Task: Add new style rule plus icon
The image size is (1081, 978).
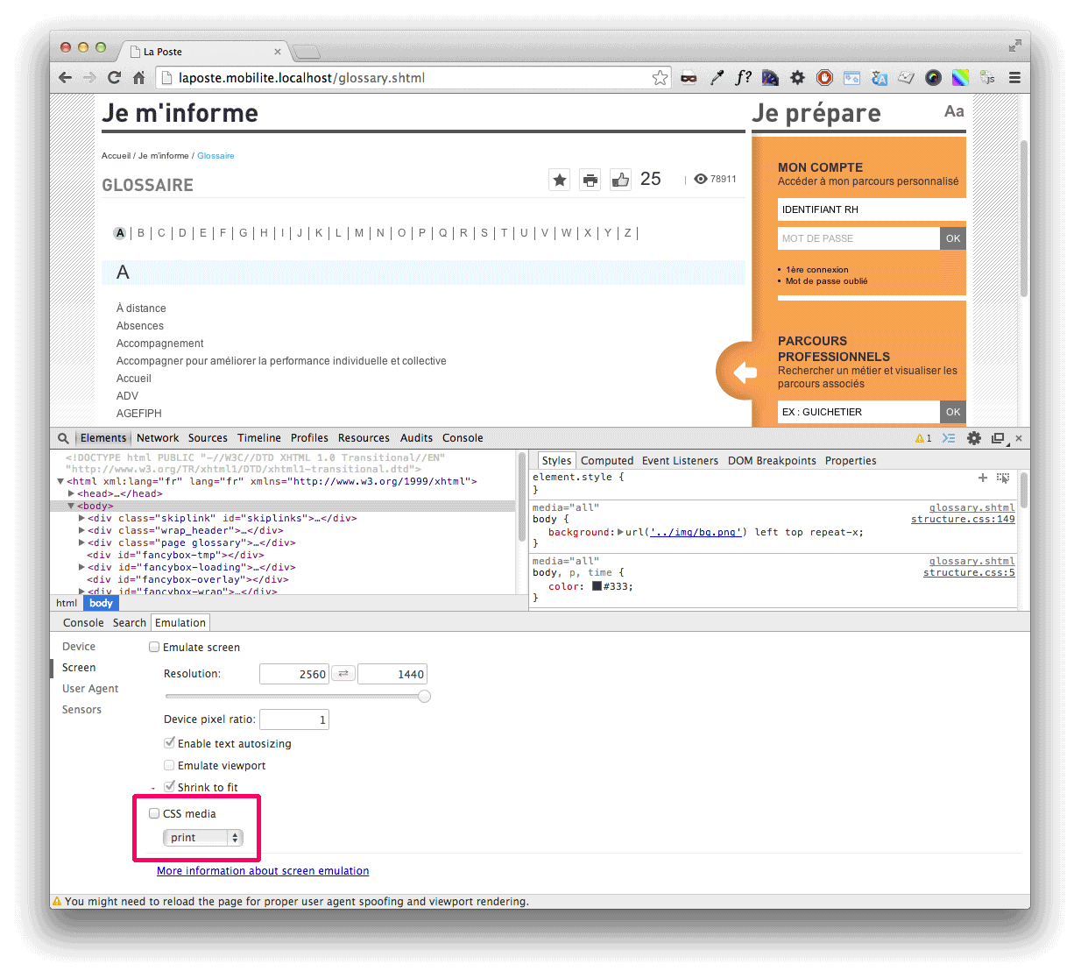Action: pyautogui.click(x=983, y=478)
